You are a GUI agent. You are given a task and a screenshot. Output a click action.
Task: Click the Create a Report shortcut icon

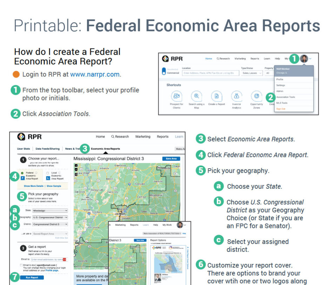click(216, 96)
